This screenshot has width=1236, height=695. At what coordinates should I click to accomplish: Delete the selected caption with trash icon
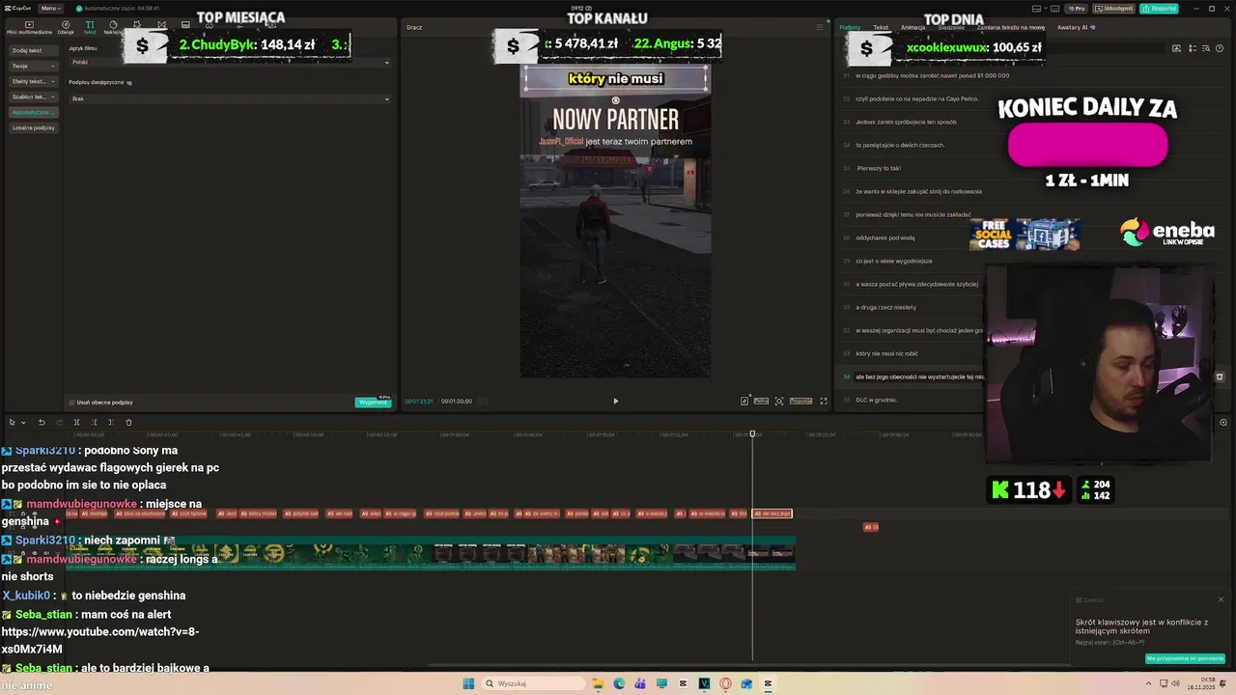(x=1219, y=376)
